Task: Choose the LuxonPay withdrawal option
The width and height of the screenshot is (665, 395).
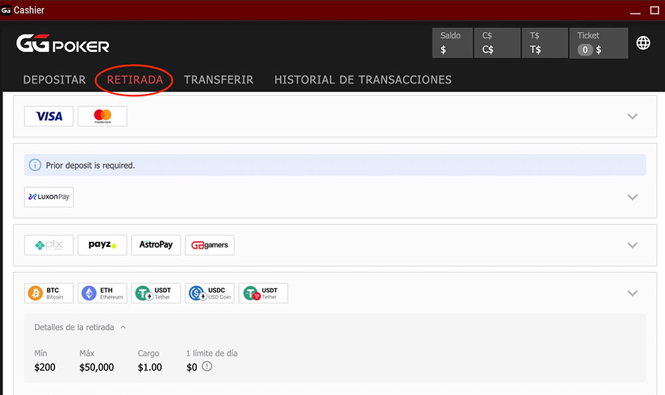Action: tap(49, 197)
